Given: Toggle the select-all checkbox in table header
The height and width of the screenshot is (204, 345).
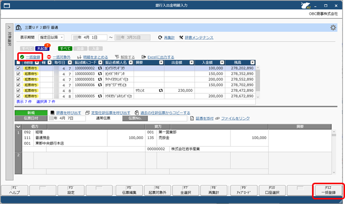Looking at the screenshot, I should tap(18, 62).
